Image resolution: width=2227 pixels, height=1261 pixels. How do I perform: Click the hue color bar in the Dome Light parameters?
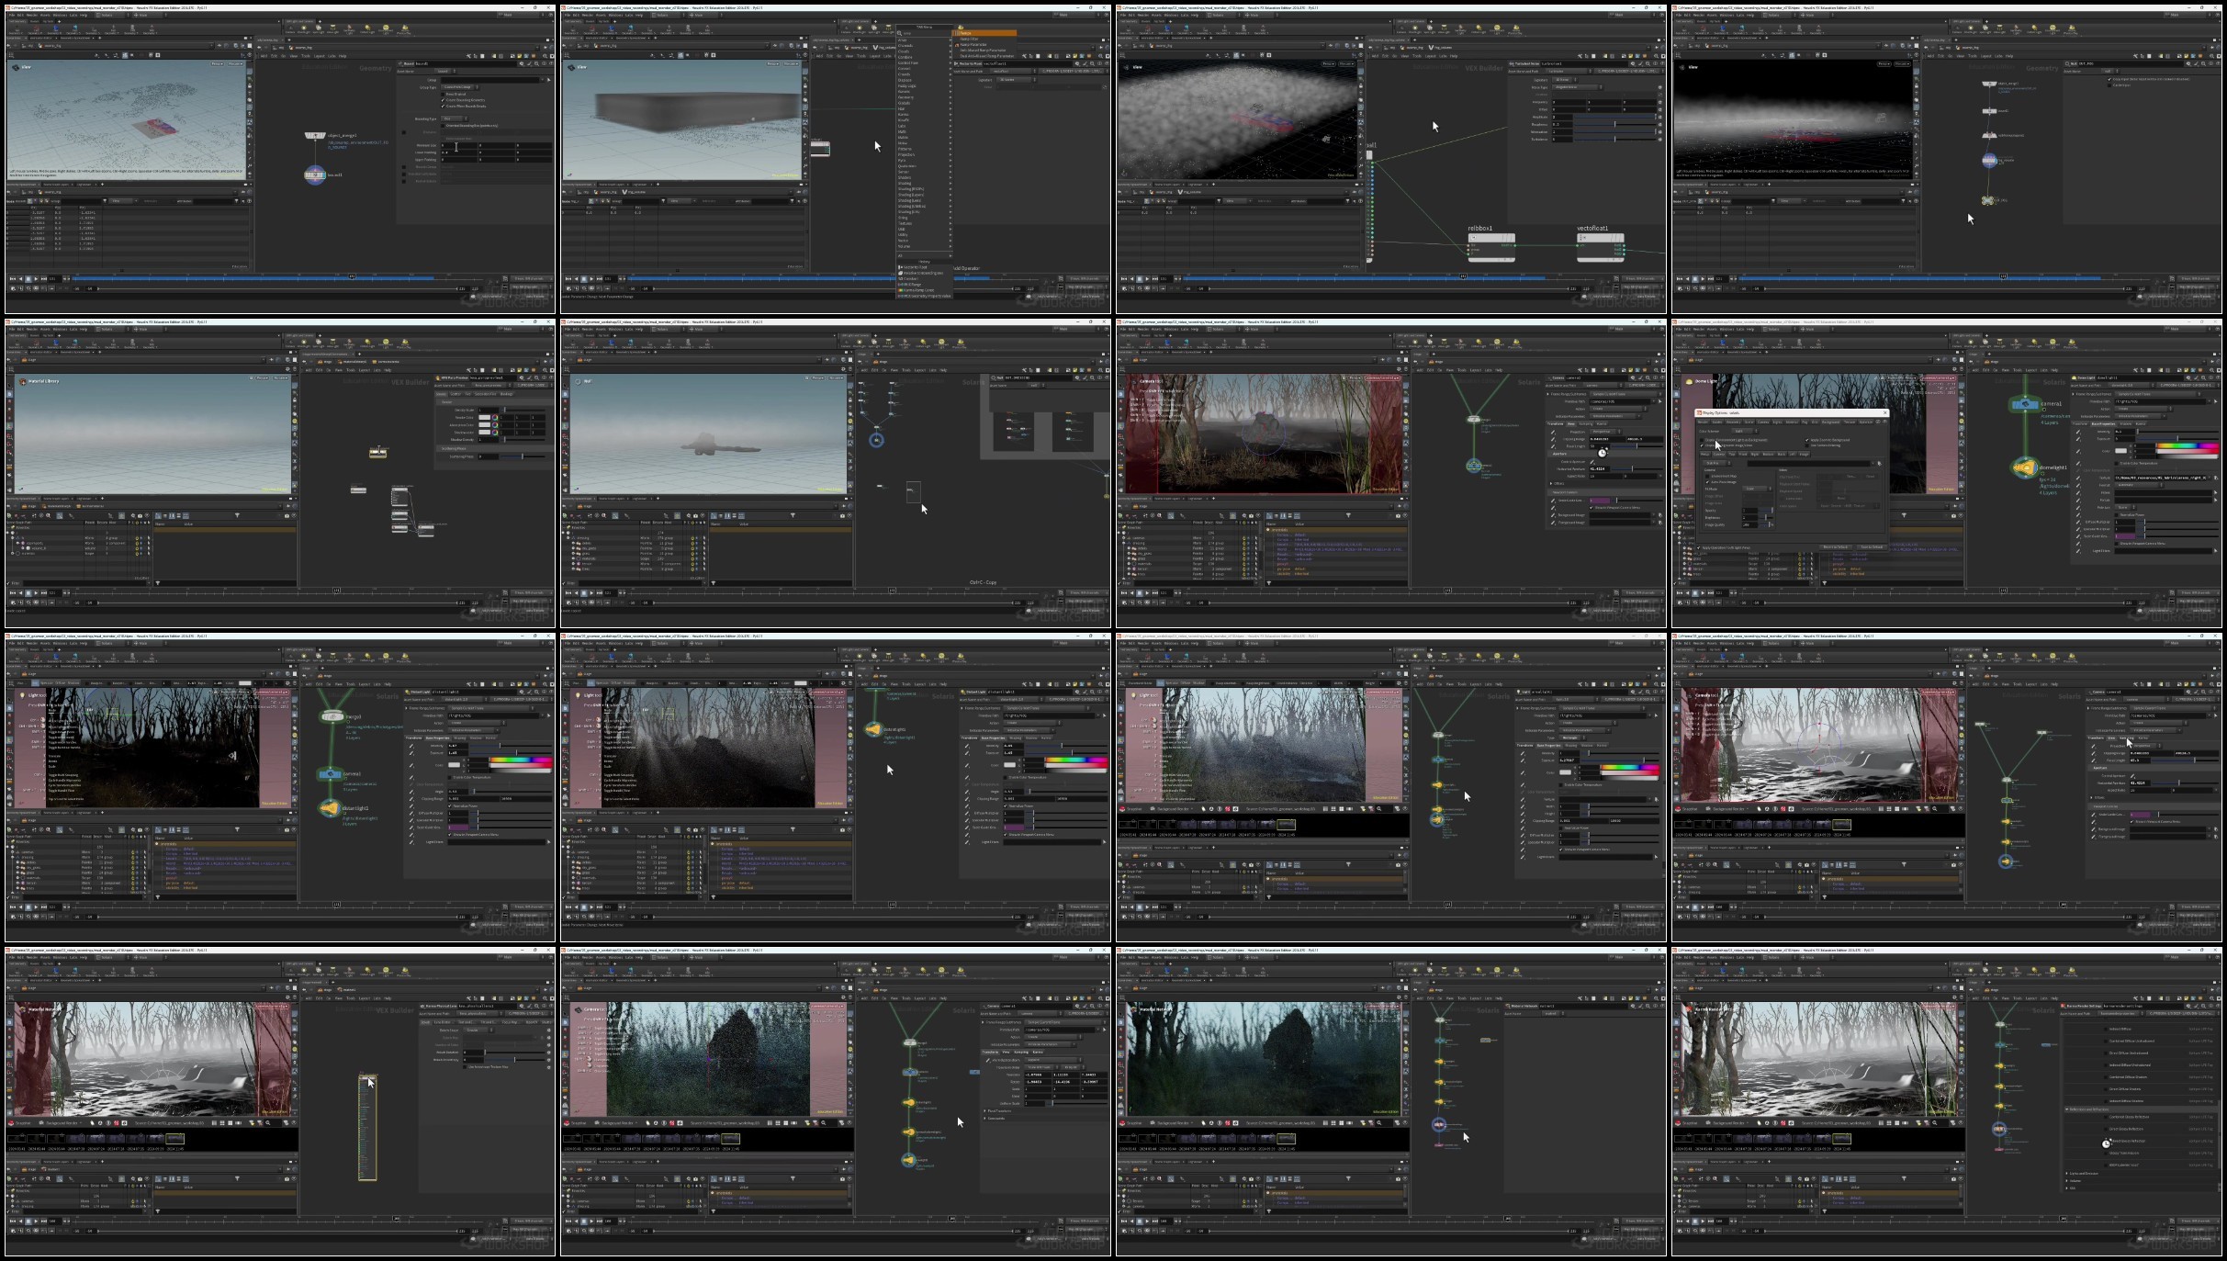[2188, 445]
